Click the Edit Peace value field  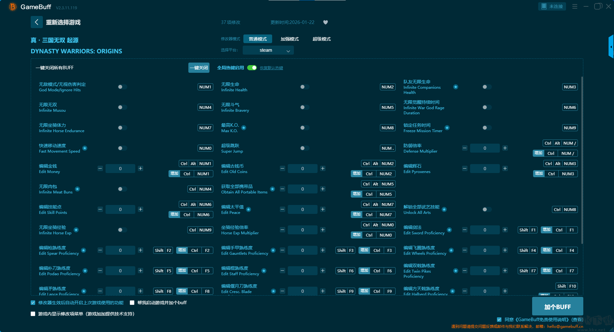point(303,209)
